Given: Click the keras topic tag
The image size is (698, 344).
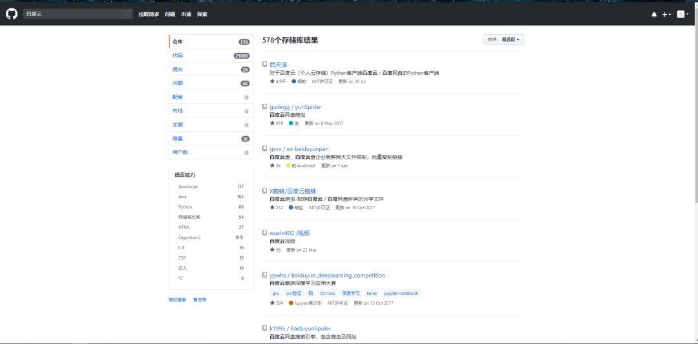Looking at the screenshot, I should click(372, 293).
